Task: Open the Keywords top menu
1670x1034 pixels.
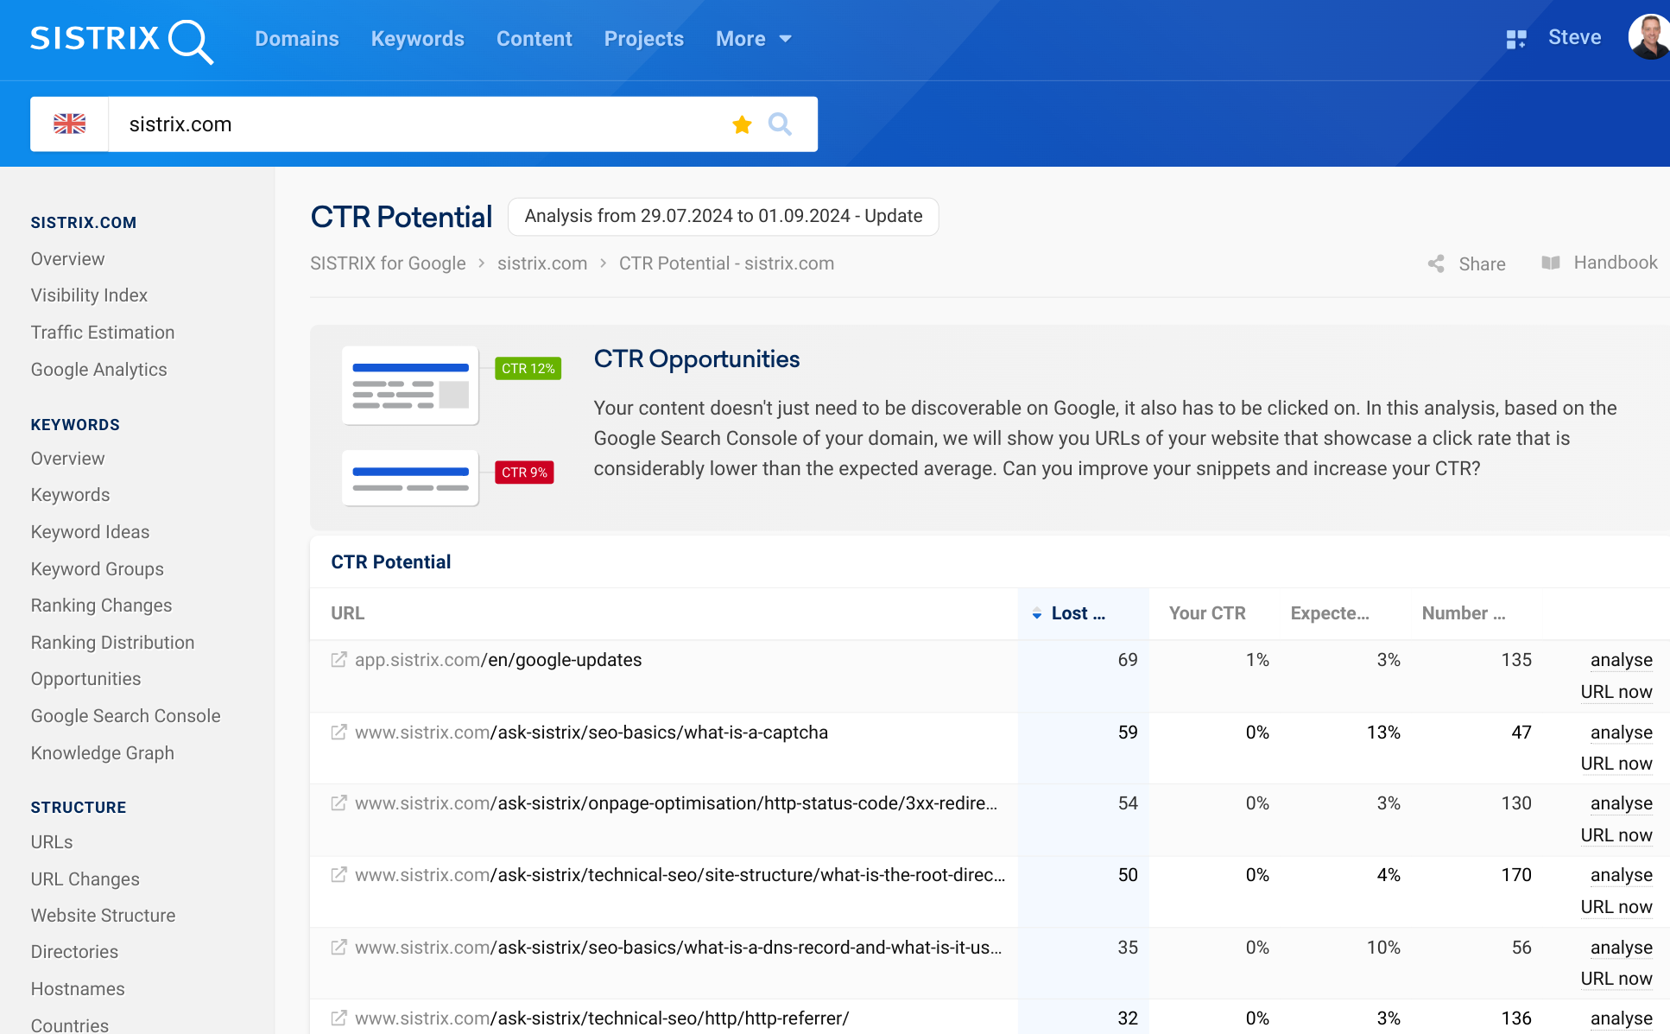Action: pyautogui.click(x=418, y=39)
